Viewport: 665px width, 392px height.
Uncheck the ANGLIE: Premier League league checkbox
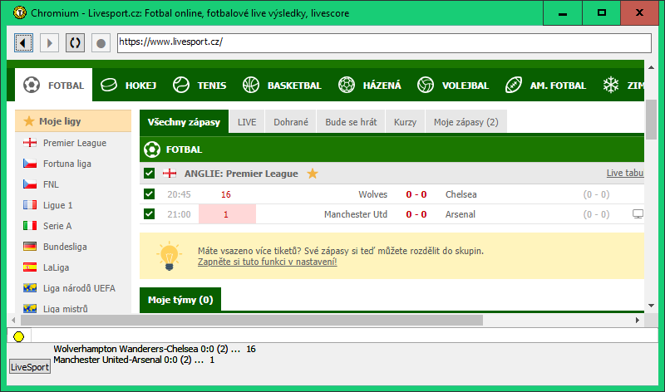149,174
